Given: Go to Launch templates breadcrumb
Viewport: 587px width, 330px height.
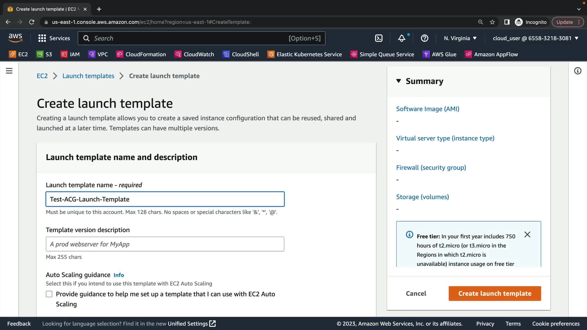Looking at the screenshot, I should pyautogui.click(x=88, y=76).
